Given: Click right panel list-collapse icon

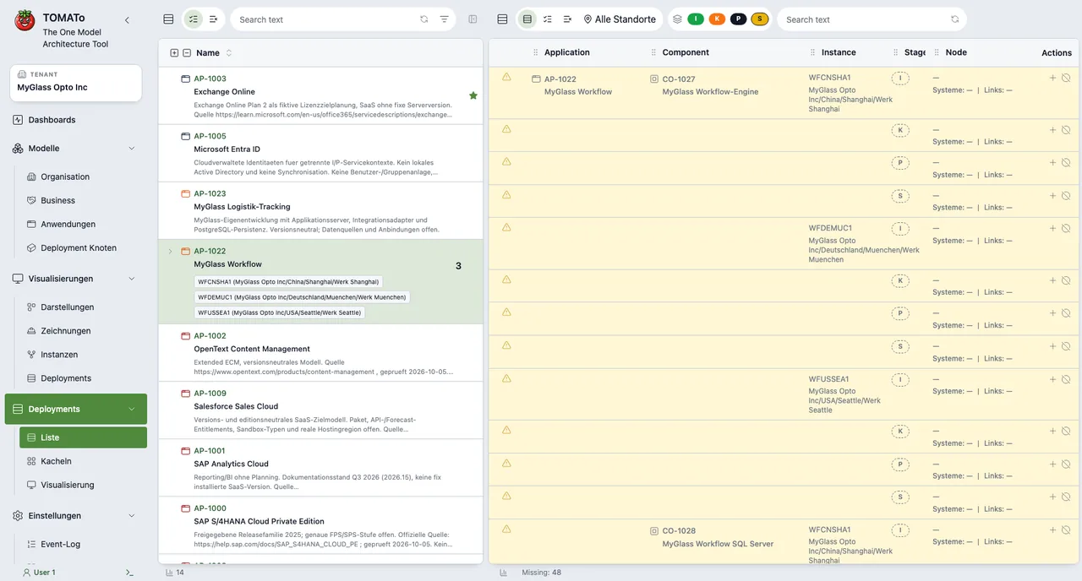Looking at the screenshot, I should tap(567, 19).
